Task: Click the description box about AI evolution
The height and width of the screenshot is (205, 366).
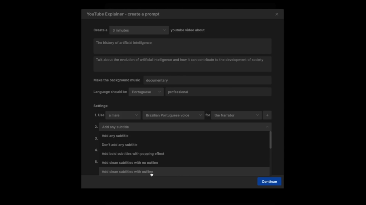Action: [182, 64]
